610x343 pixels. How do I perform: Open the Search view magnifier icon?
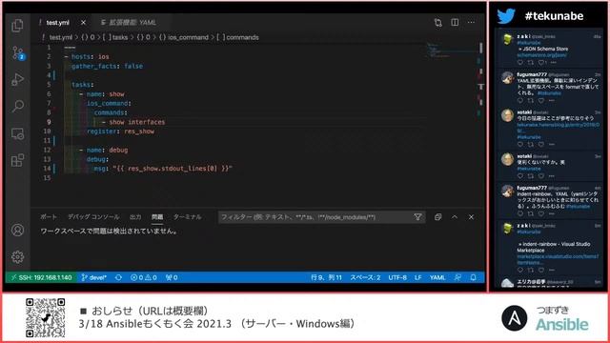tap(17, 106)
